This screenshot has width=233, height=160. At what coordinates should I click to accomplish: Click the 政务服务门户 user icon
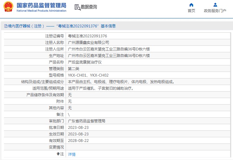tap(215, 5)
